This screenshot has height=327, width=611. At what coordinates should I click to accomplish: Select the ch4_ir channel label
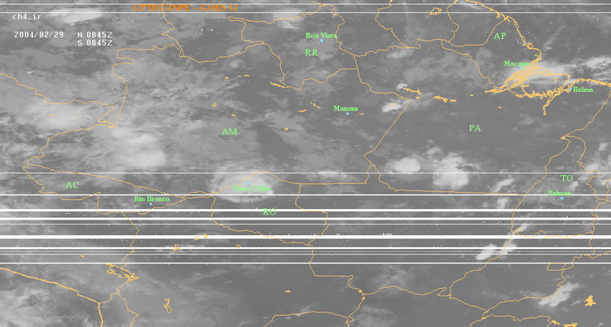(x=27, y=17)
